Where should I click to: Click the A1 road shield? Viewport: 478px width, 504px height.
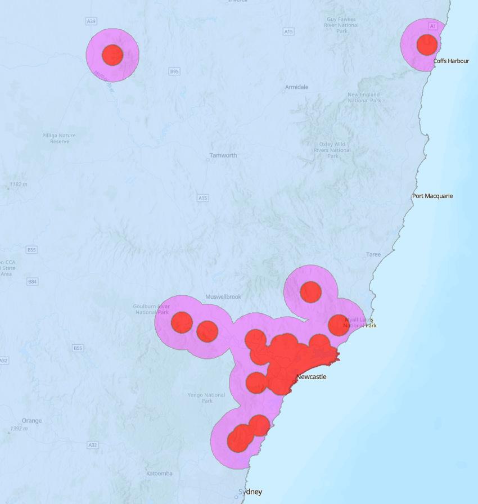433,26
